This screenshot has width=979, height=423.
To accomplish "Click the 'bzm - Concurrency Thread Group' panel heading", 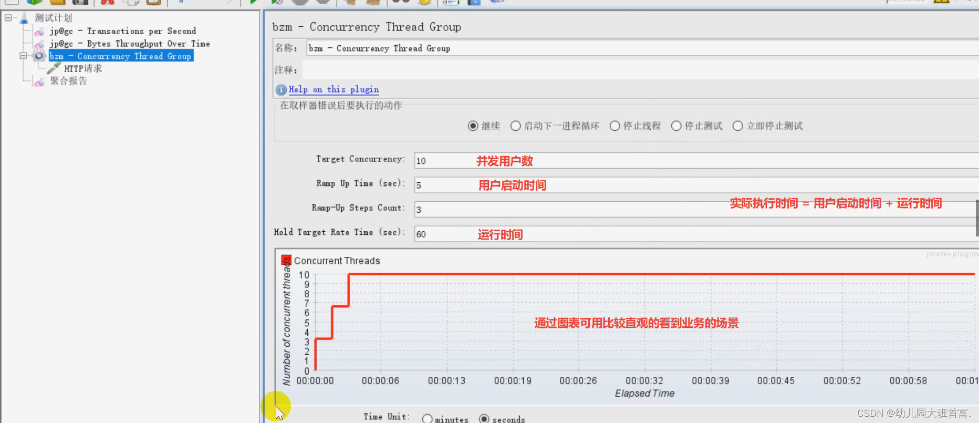I will 367,27.
